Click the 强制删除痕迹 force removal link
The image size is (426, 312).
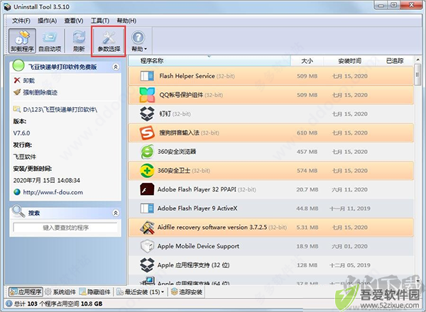(40, 92)
